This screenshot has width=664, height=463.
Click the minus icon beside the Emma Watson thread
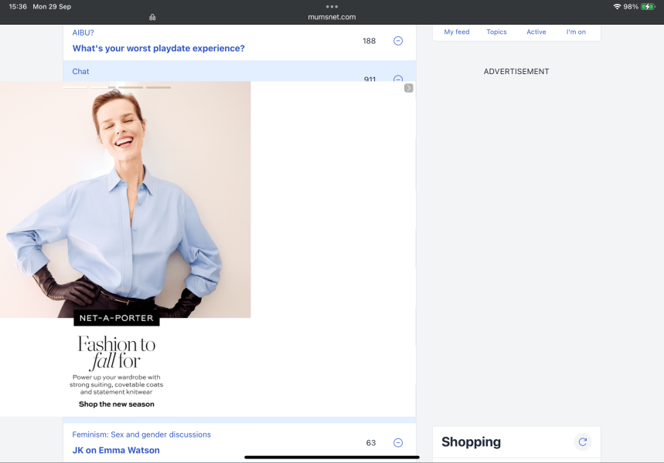(x=397, y=442)
